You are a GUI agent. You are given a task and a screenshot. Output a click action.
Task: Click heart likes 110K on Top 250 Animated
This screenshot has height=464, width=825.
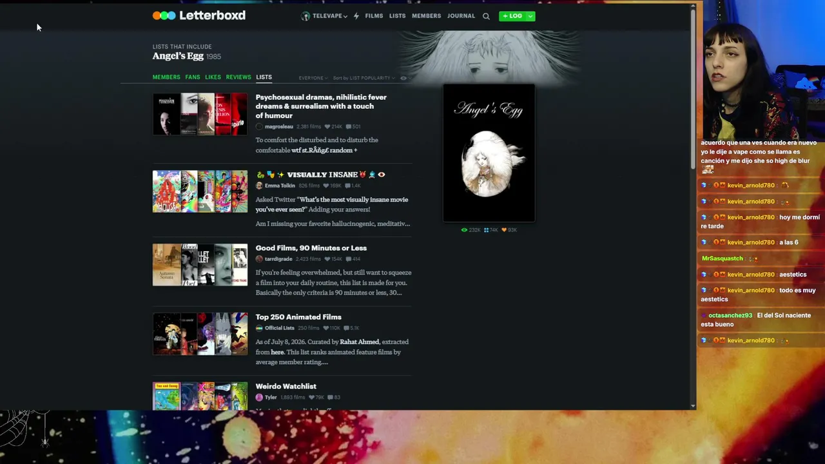[x=333, y=328]
